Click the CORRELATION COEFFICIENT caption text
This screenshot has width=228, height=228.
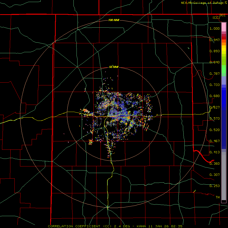tap(115, 226)
